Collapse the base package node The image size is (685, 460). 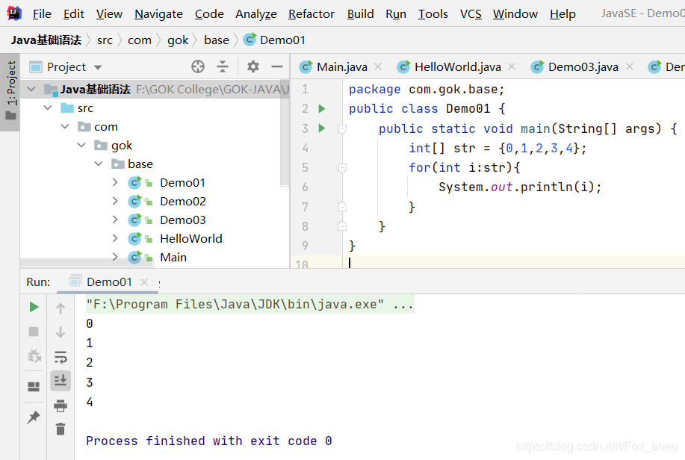99,164
